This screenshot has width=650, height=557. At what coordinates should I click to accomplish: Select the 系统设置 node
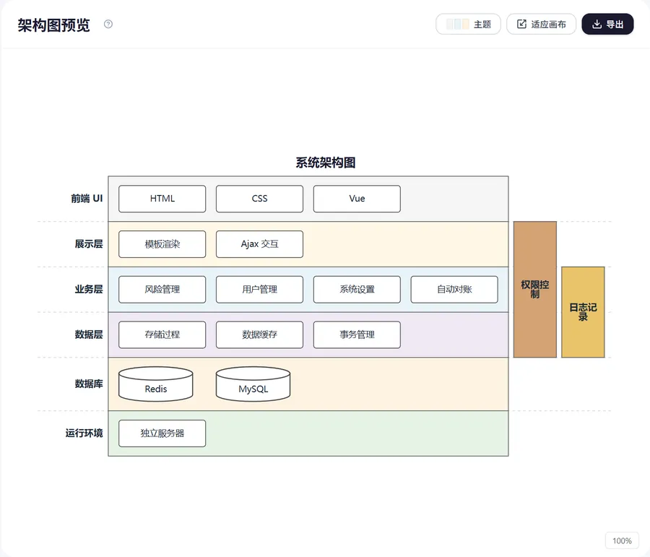coord(357,290)
